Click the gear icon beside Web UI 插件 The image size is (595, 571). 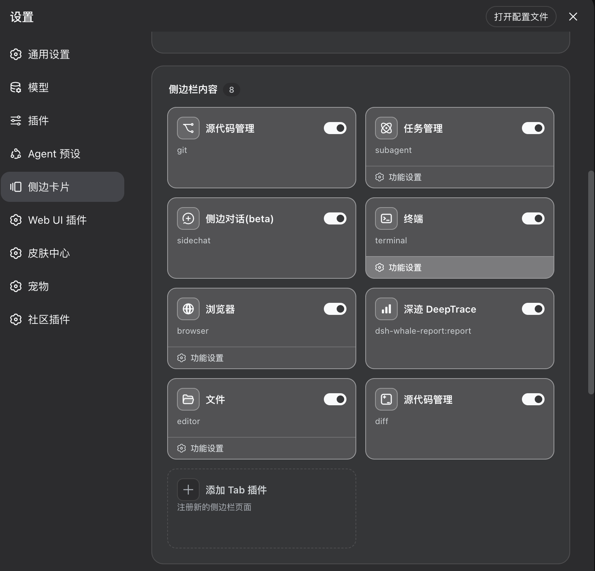[16, 220]
